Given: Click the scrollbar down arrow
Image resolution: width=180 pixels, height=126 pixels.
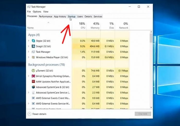Looking at the screenshot, I should coord(151,107).
